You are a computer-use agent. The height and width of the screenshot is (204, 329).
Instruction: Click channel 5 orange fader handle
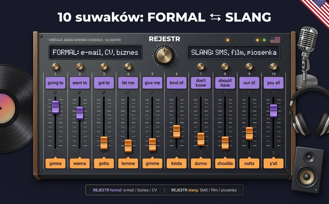[x=152, y=144]
